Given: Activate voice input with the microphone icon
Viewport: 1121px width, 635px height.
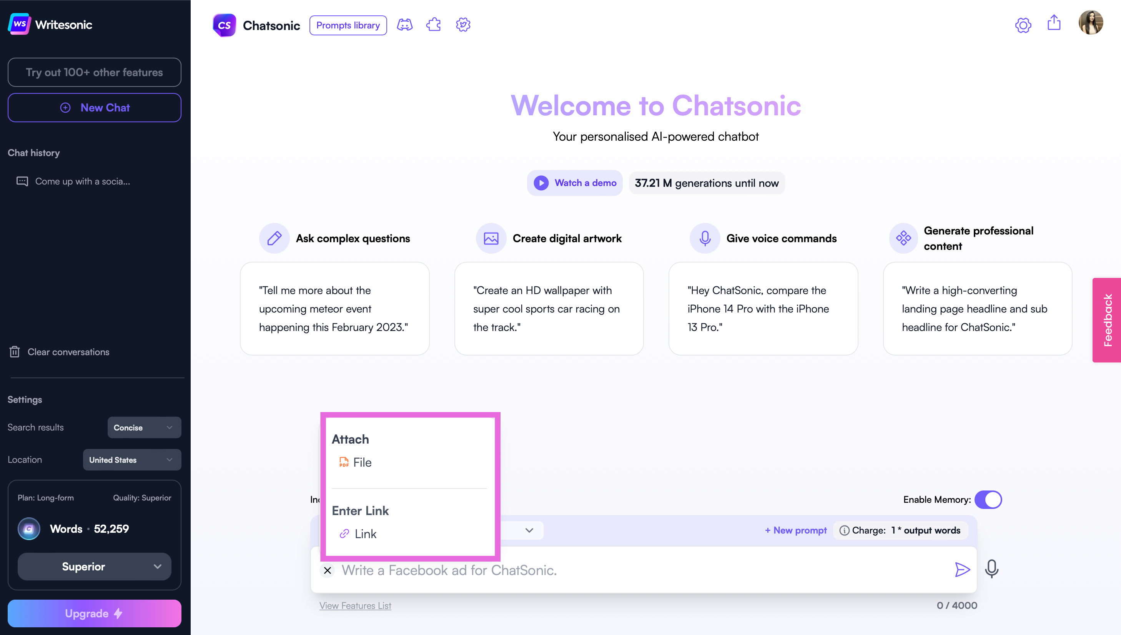Looking at the screenshot, I should pyautogui.click(x=992, y=569).
